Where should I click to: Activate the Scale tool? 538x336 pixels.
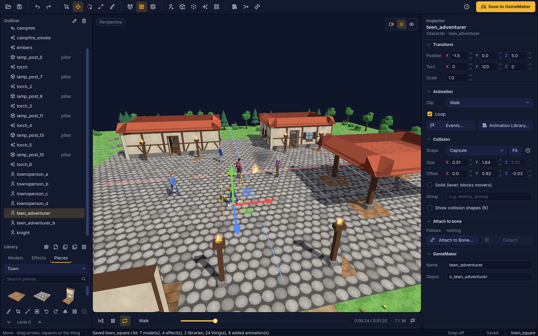[101, 7]
